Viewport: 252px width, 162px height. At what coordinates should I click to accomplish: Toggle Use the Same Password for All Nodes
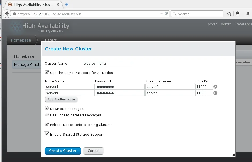click(x=47, y=72)
